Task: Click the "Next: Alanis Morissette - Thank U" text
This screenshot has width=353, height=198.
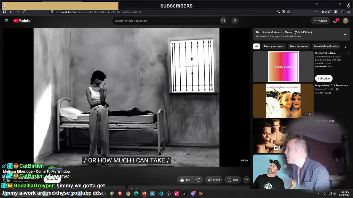Action: click(284, 32)
